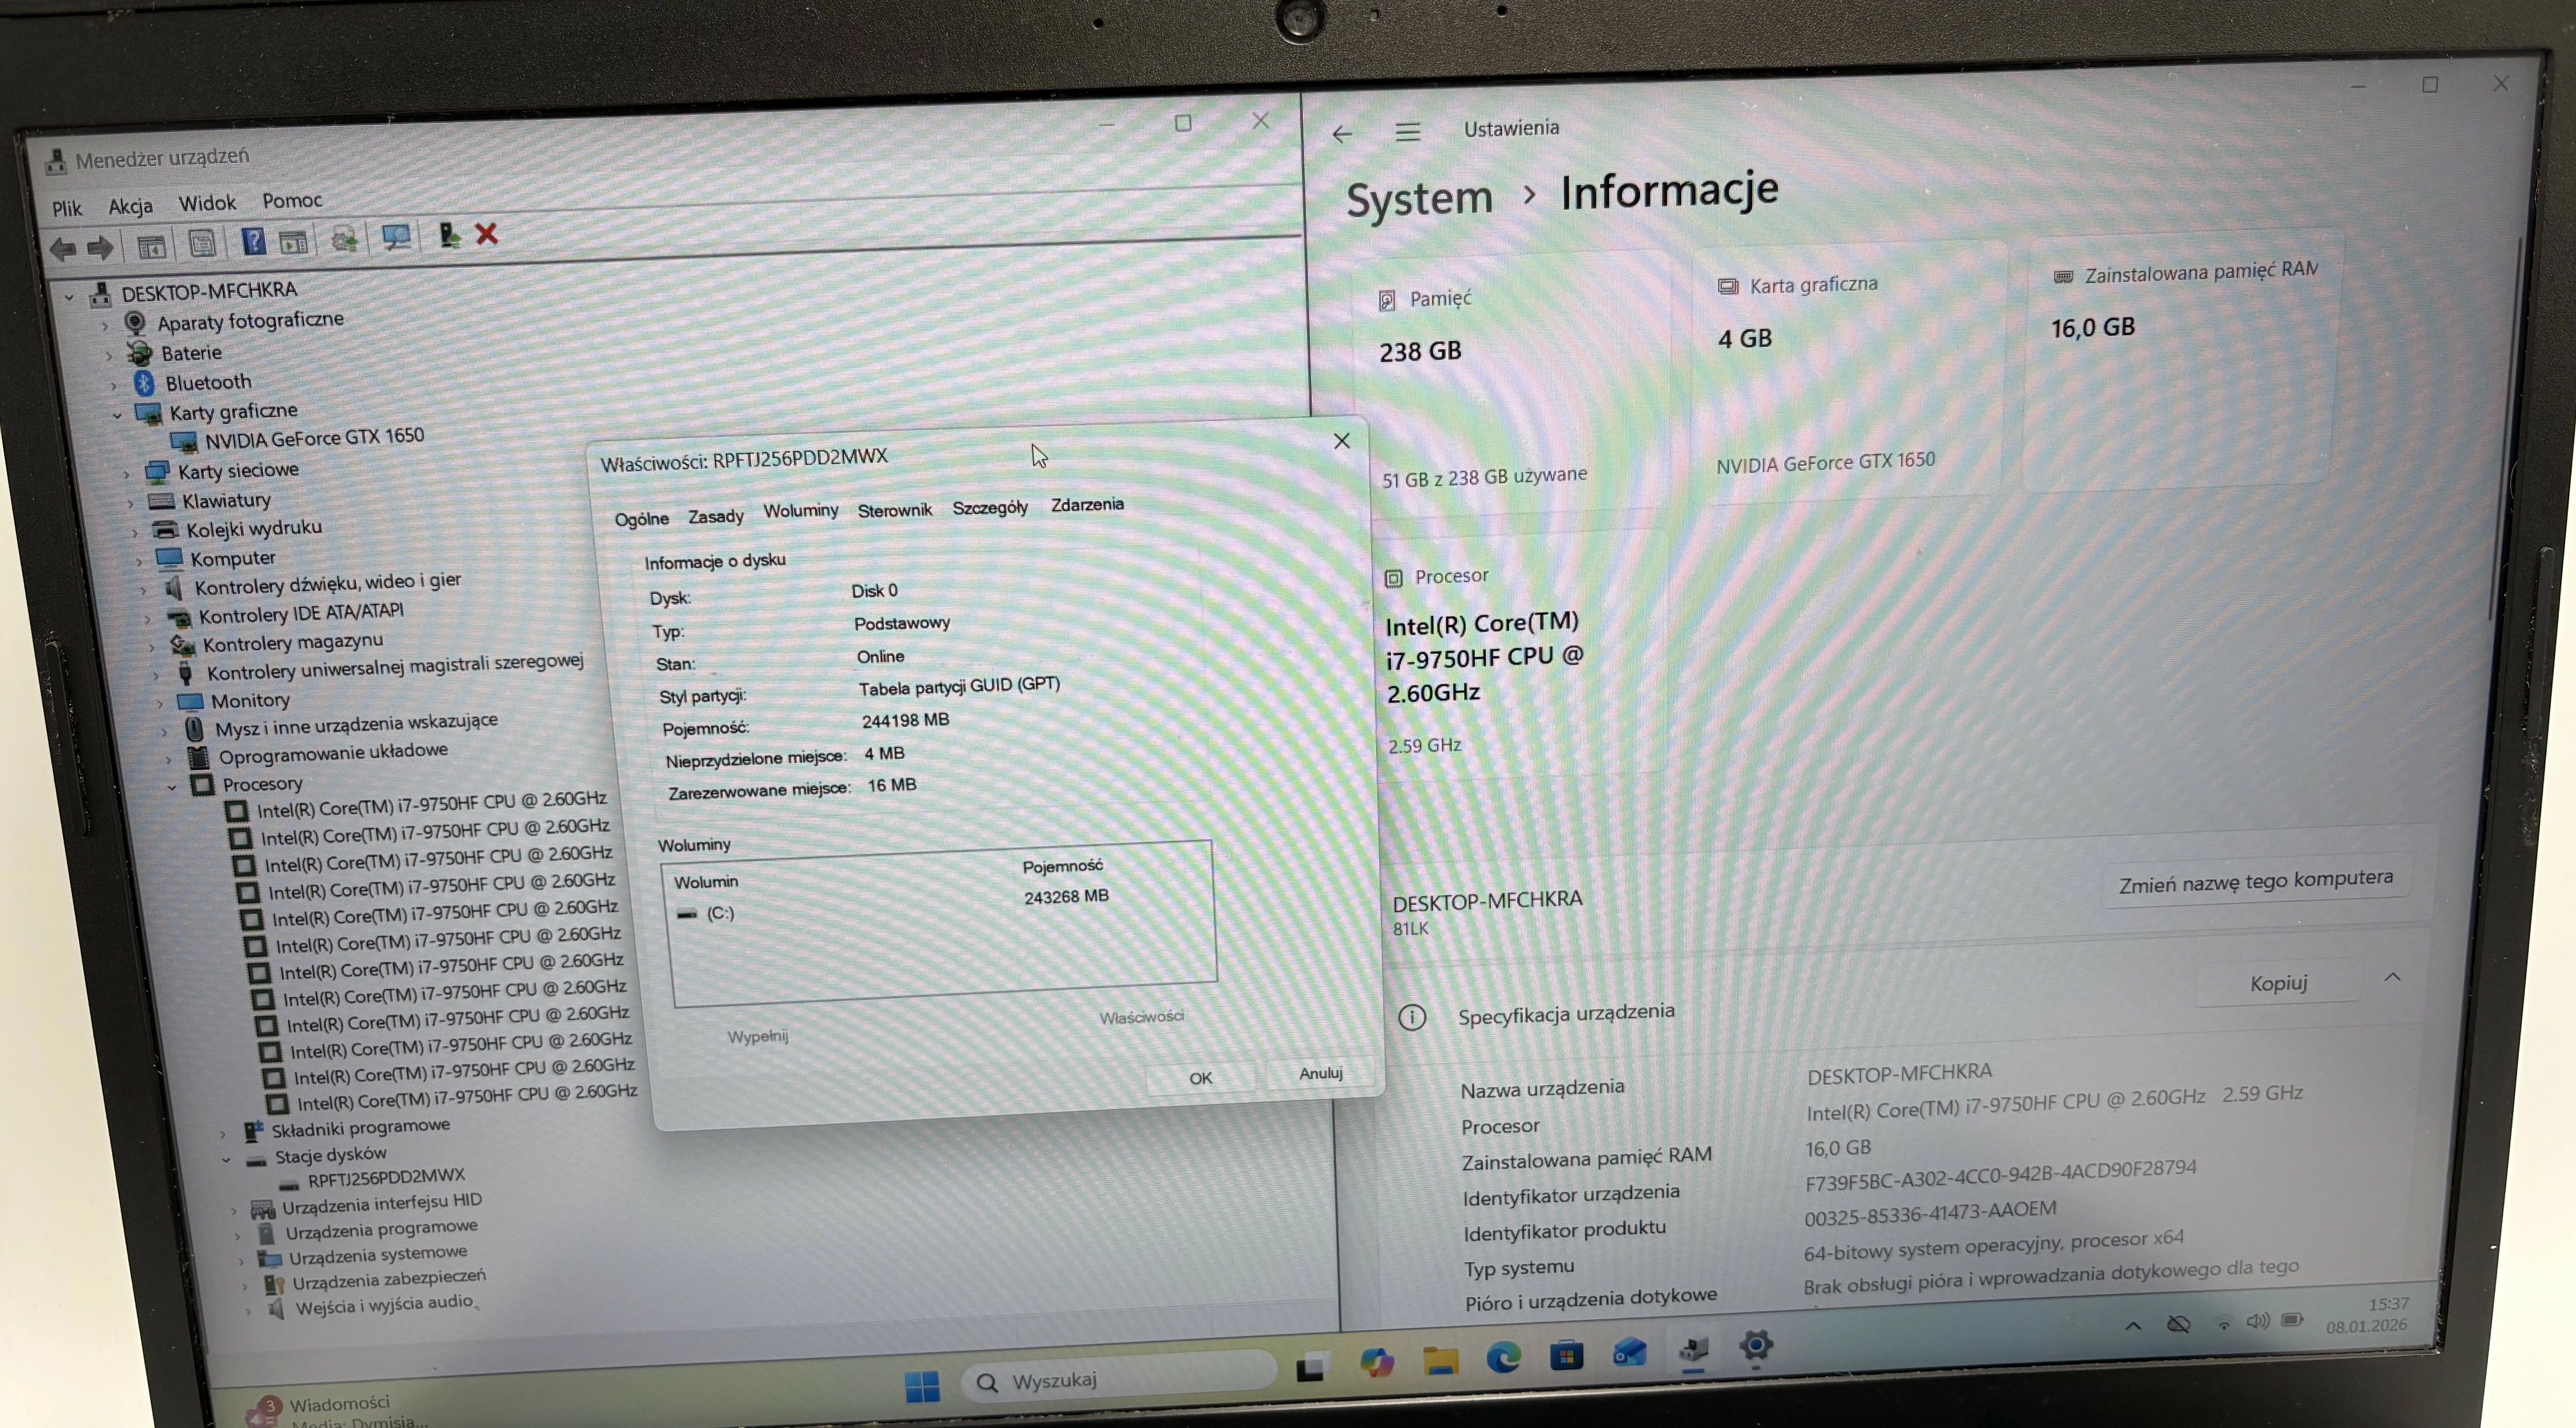
Task: Click the Anuluj button
Action: [x=1320, y=1073]
